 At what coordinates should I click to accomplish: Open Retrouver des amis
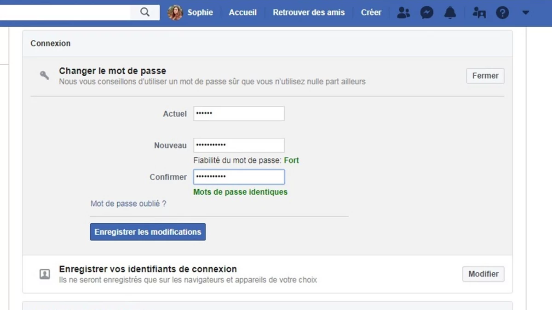pyautogui.click(x=309, y=12)
